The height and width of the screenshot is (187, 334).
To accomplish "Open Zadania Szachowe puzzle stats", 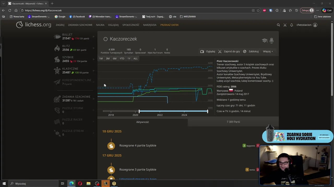I will point(75,99).
